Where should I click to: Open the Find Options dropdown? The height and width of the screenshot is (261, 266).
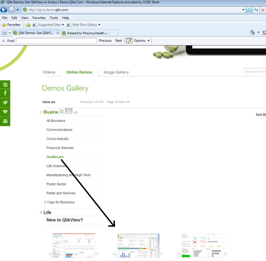pos(142,41)
